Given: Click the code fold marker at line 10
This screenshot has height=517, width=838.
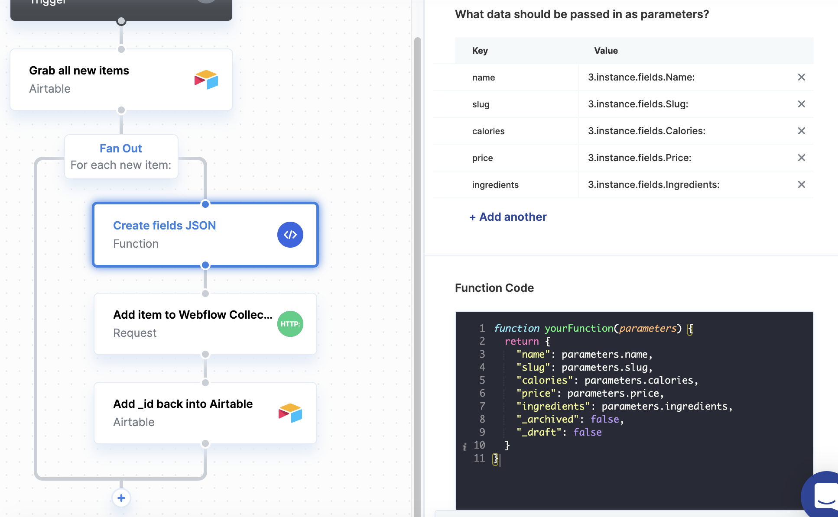Looking at the screenshot, I should click(x=464, y=446).
